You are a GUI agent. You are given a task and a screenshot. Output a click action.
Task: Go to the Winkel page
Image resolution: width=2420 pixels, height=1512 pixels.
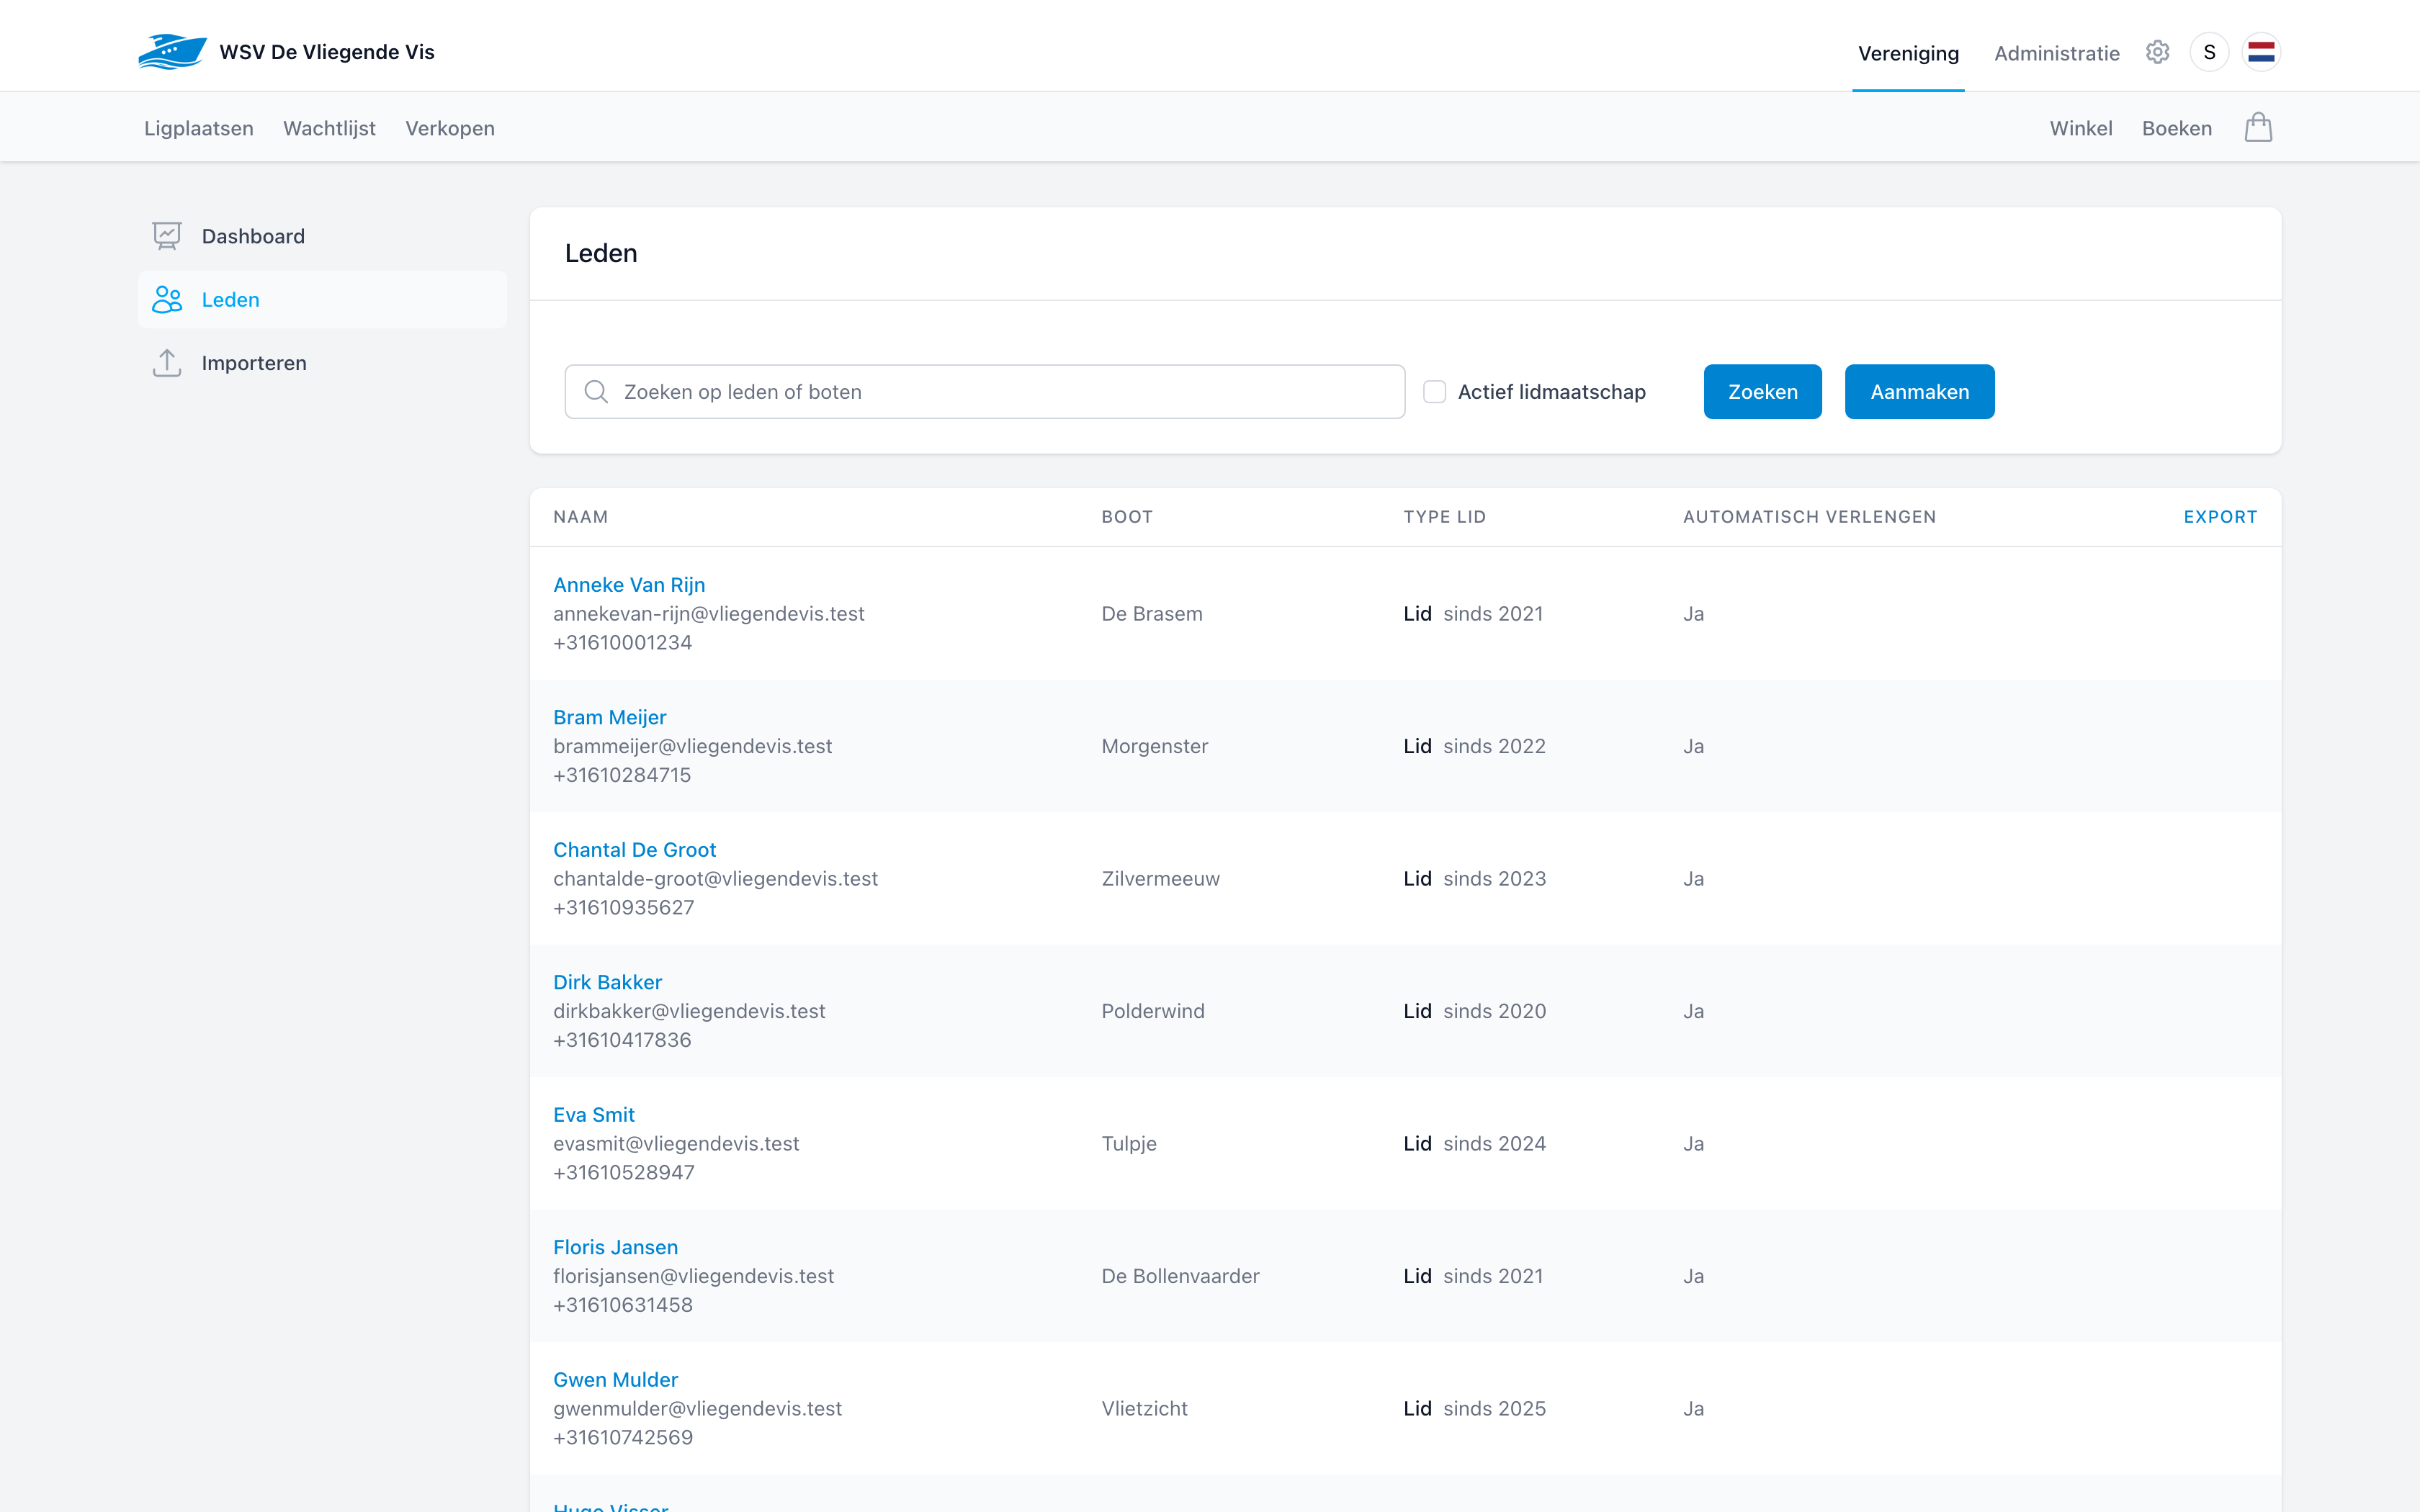tap(2081, 128)
